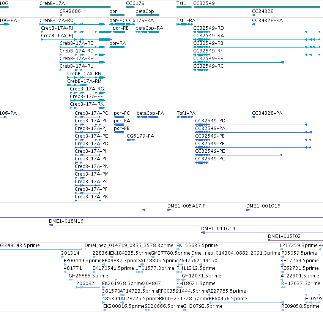Click the CrebB-17A-RD transcript label
Screen dimensions: 323x312
(x=77, y=51)
